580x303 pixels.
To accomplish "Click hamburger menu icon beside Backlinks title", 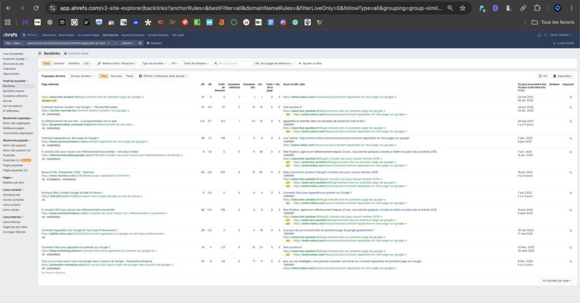I will pyautogui.click(x=40, y=53).
